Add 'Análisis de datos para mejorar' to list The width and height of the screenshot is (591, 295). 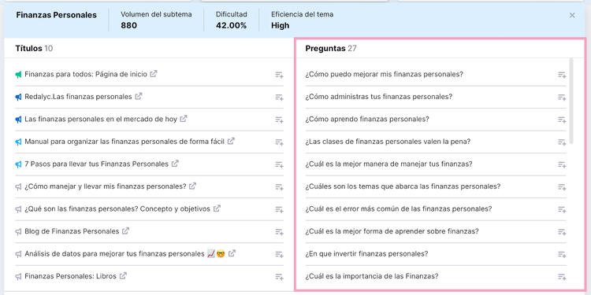[279, 254]
